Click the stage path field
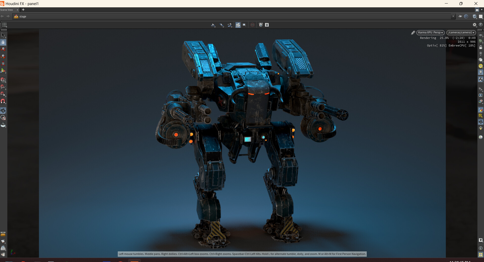The width and height of the screenshot is (484, 262). coord(234,16)
